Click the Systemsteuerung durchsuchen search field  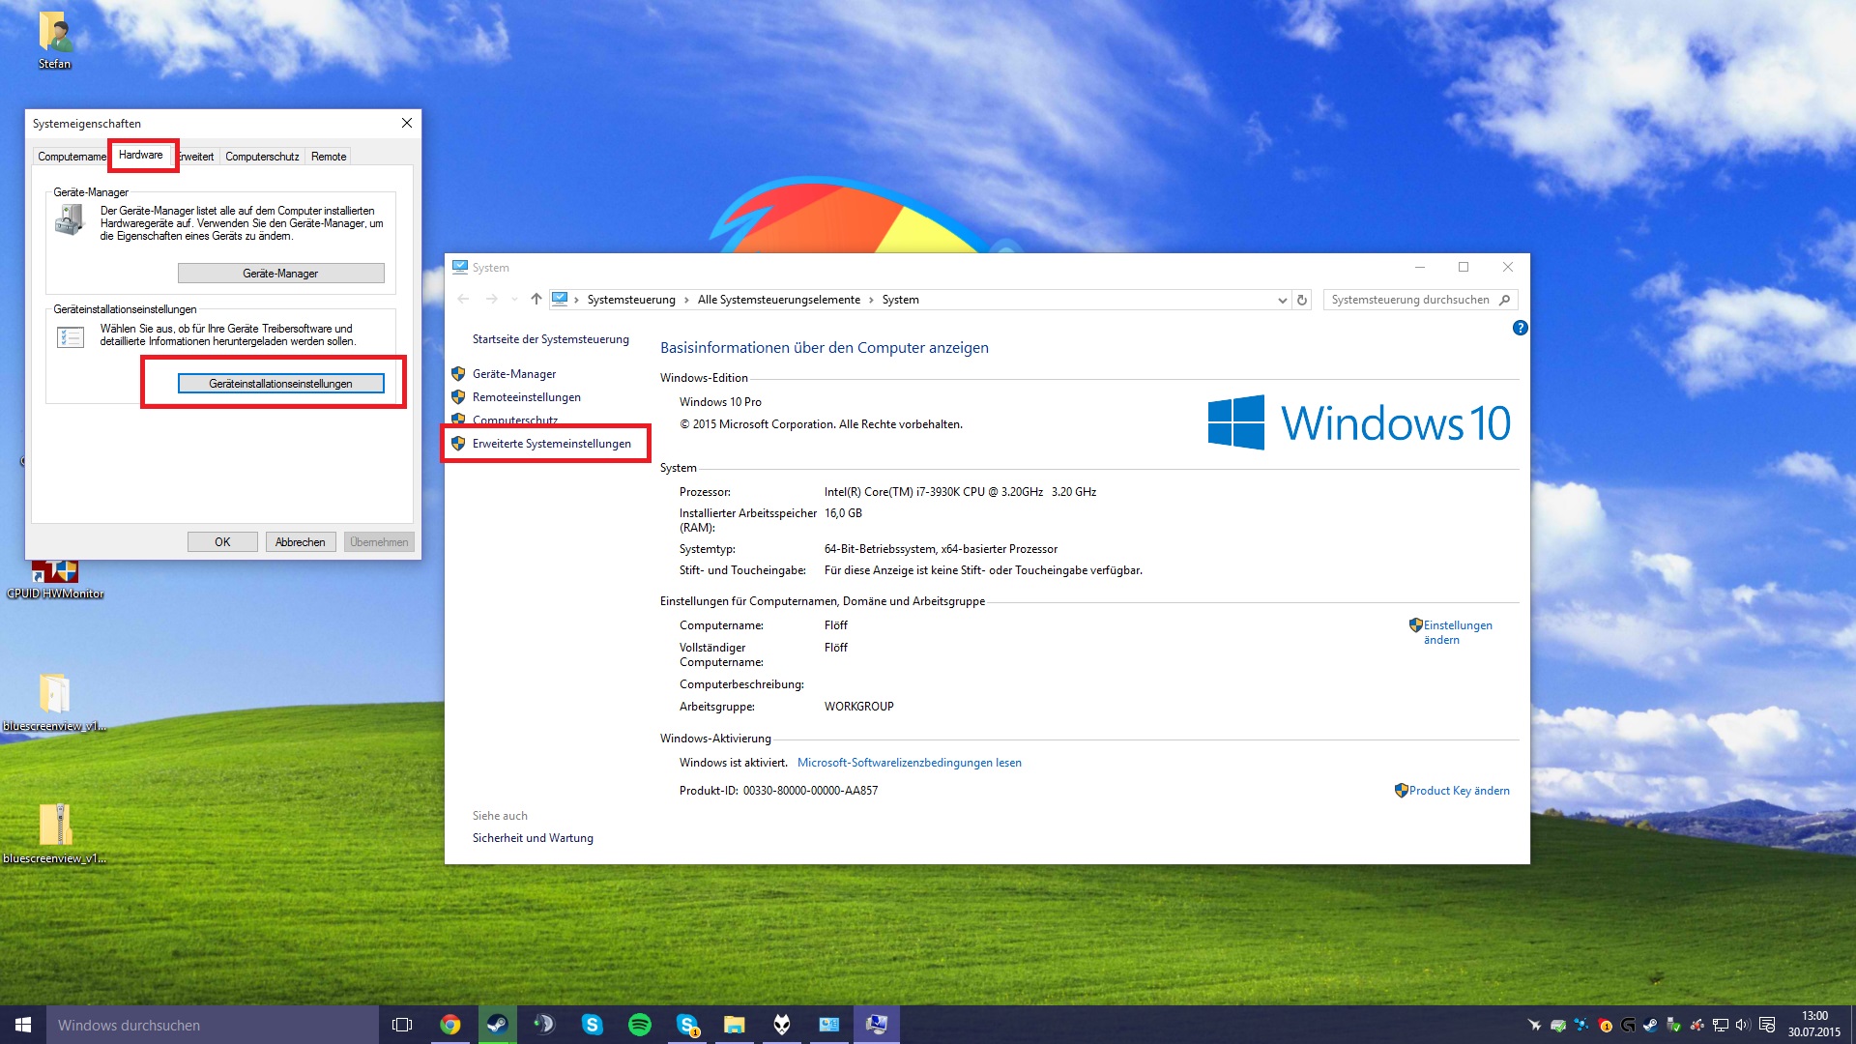pyautogui.click(x=1410, y=300)
